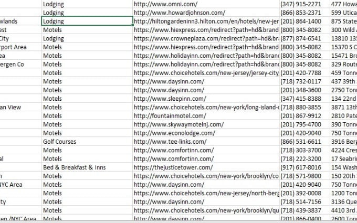Click phone number (917) 617-8016
Image resolution: width=357 pixels, height=223 pixels.
tap(304, 167)
